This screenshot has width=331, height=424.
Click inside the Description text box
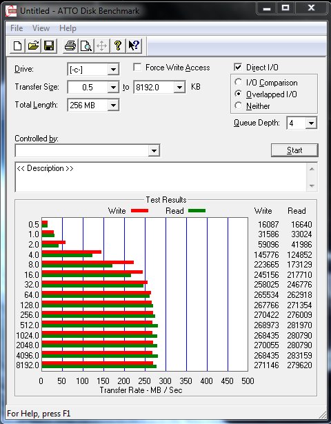161,177
